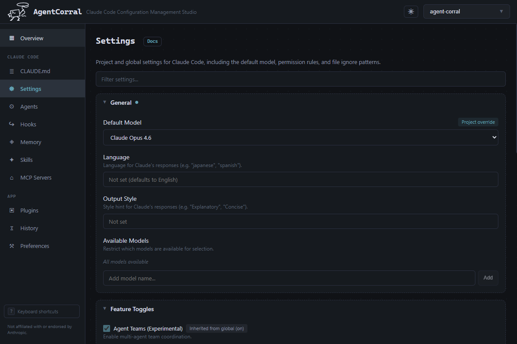Screen dimensions: 517x344
Task: Collapse the General section
Action: (105, 103)
